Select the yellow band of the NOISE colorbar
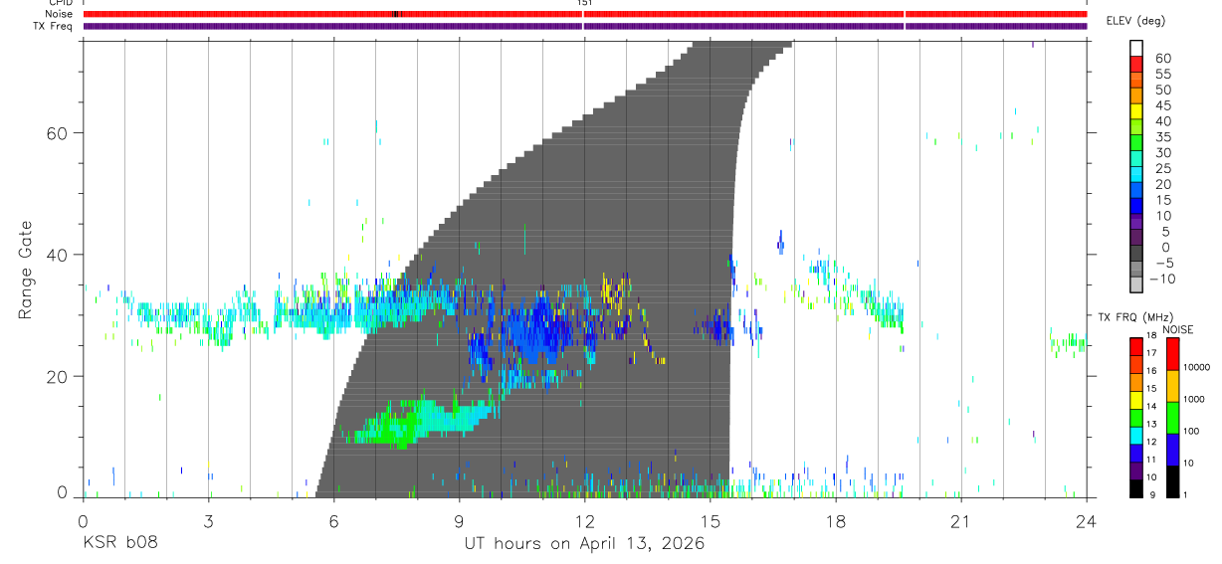Viewport: 1222px width, 564px height. point(1173,386)
